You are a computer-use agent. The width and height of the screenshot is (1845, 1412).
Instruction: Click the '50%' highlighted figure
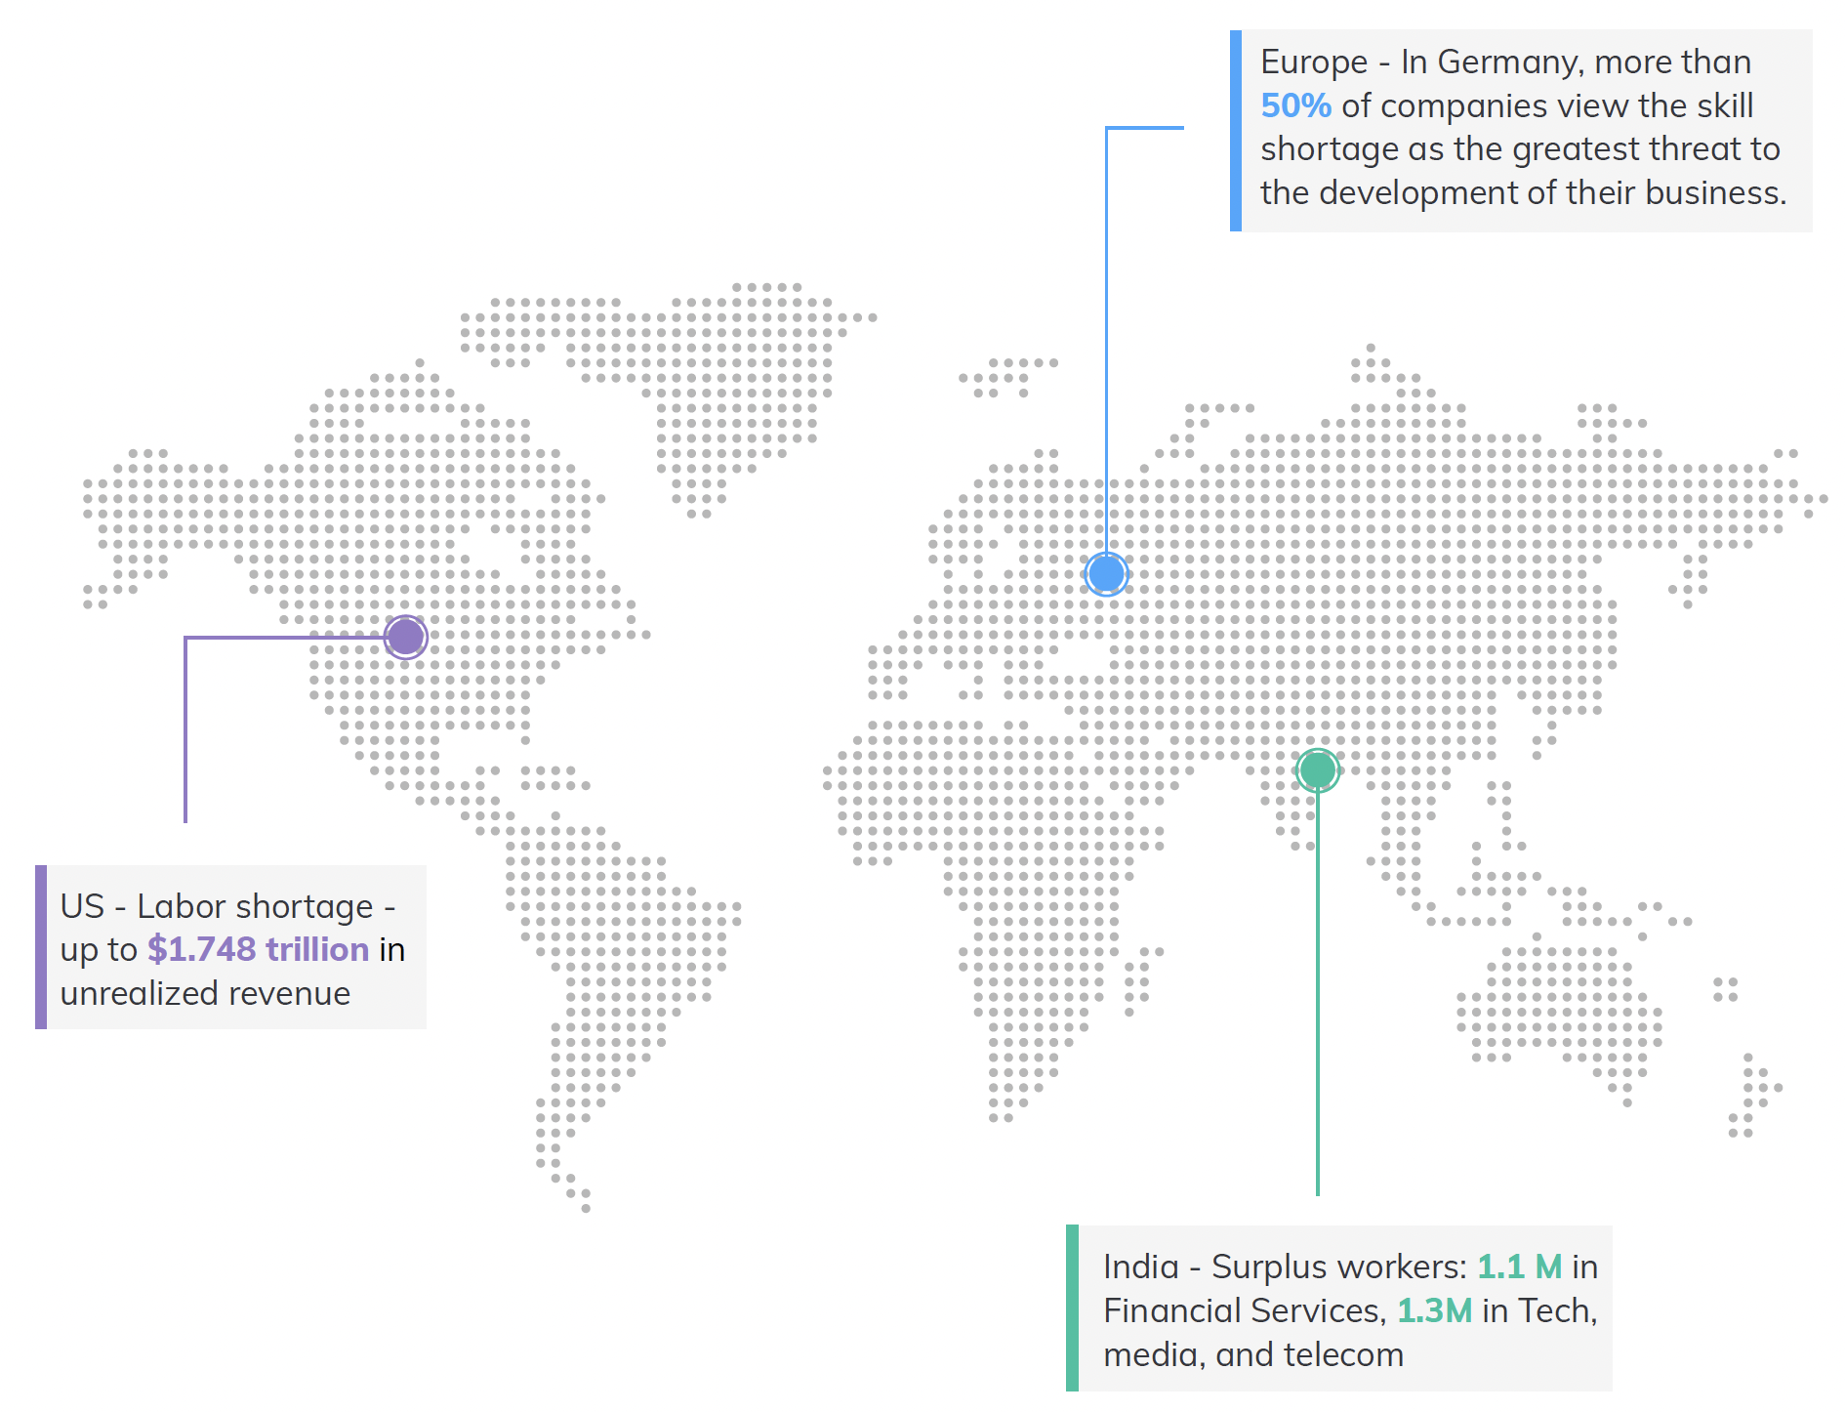1295,105
